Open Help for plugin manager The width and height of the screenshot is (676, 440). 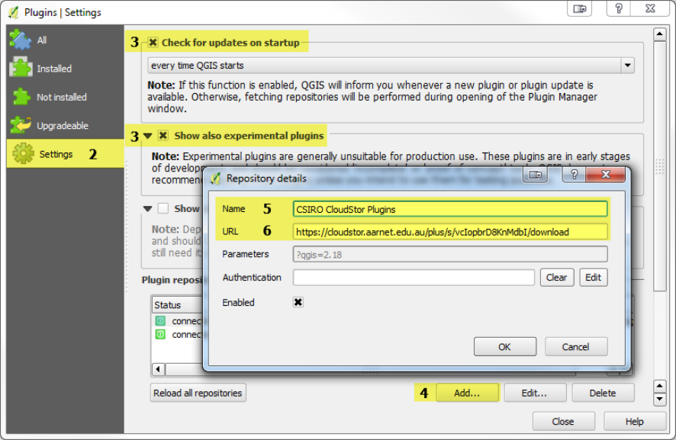coord(635,421)
